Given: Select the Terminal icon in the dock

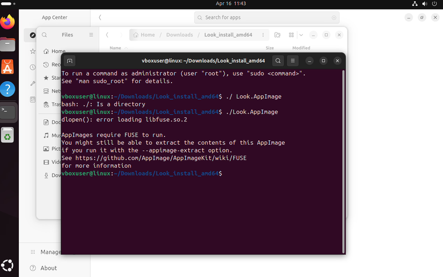Looking at the screenshot, I should coord(8,112).
